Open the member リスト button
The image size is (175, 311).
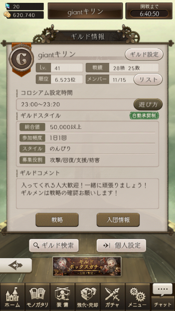(148, 80)
